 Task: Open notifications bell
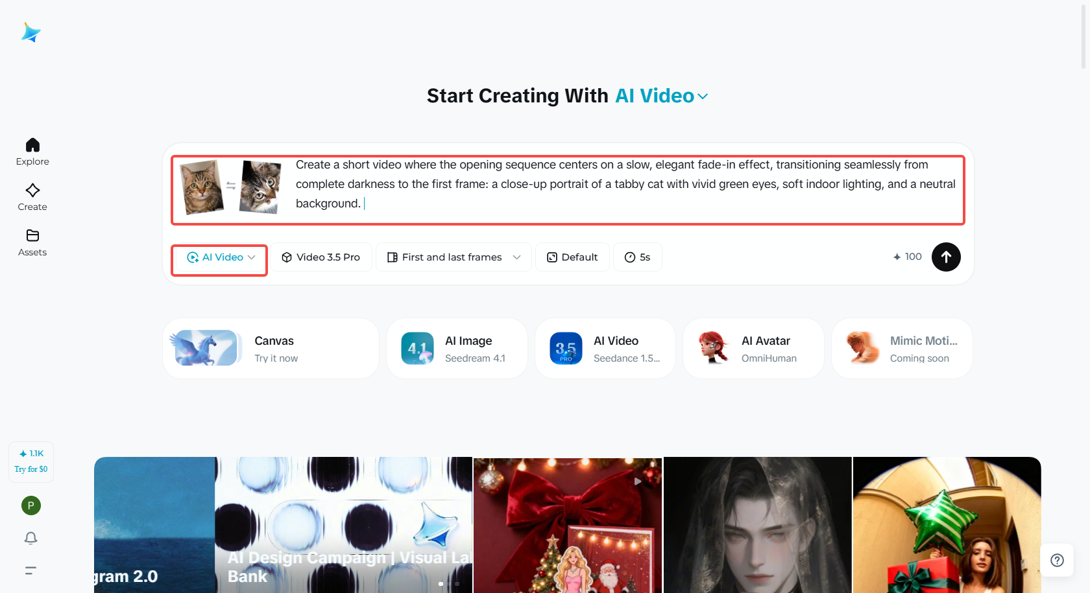(30, 538)
